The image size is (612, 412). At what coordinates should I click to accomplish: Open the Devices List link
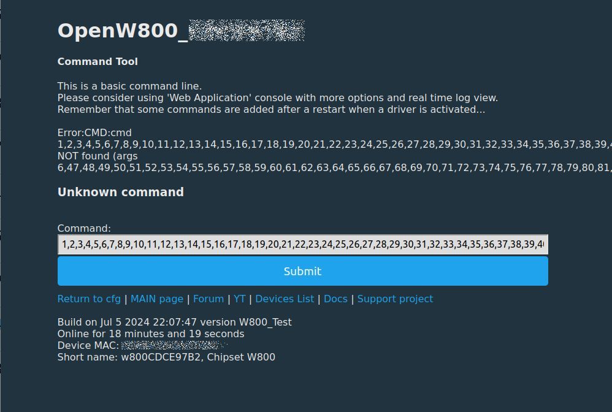[x=285, y=299]
